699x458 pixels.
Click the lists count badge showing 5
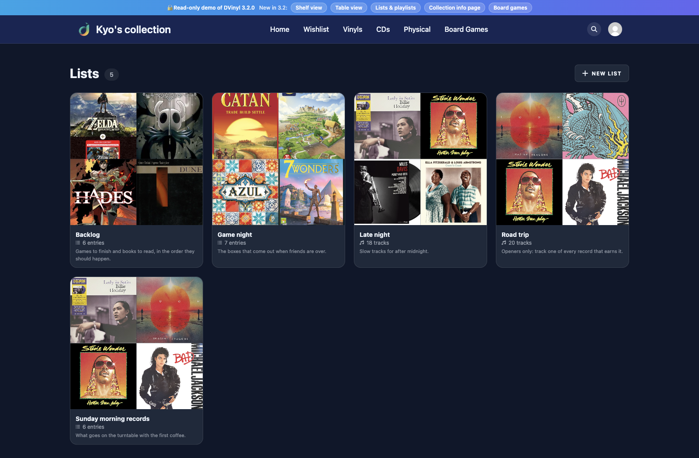pyautogui.click(x=111, y=75)
